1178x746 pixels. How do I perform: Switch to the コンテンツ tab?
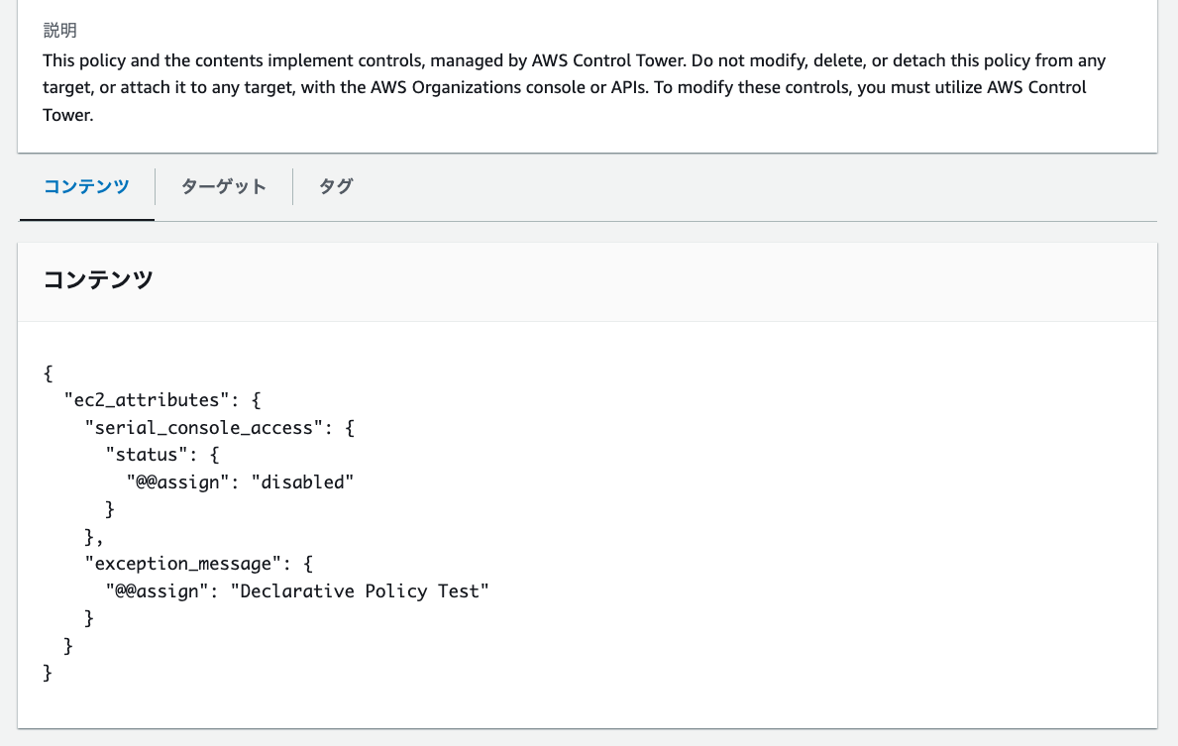coord(86,186)
